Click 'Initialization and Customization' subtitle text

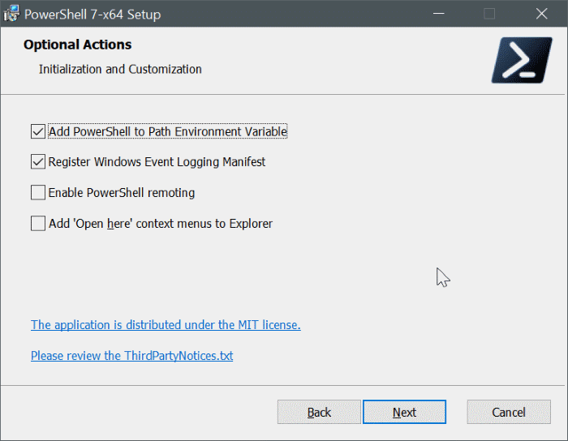click(120, 69)
